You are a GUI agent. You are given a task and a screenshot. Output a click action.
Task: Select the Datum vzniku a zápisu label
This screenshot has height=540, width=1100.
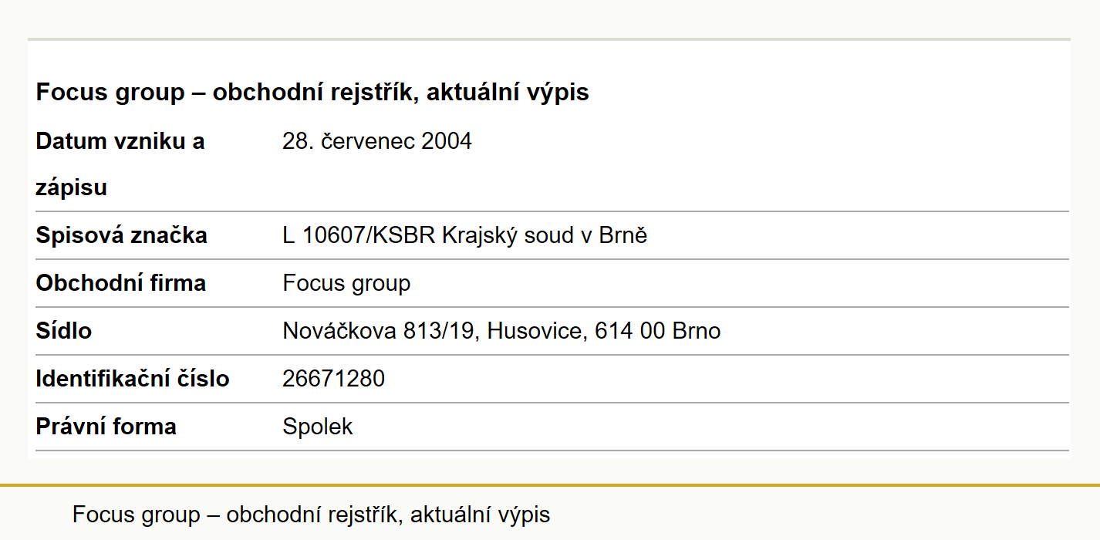point(120,164)
